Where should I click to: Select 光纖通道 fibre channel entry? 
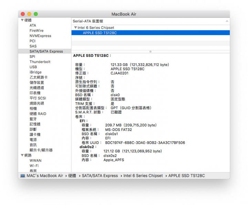click(37, 88)
